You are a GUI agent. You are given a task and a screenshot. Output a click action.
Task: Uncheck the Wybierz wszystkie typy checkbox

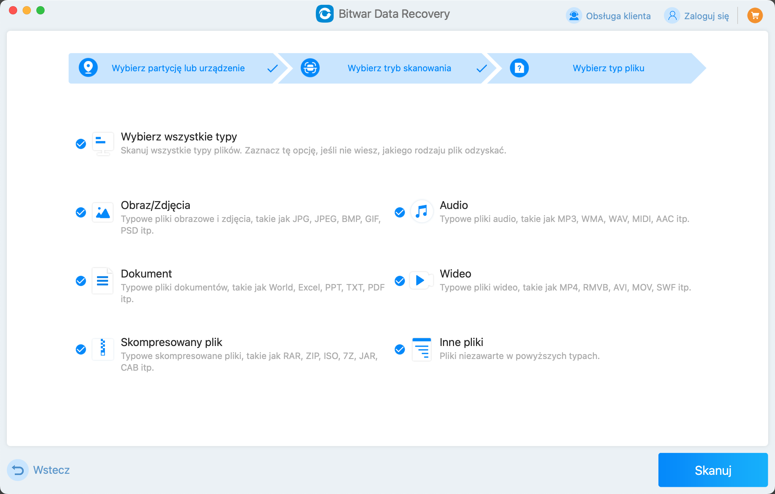coord(81,144)
